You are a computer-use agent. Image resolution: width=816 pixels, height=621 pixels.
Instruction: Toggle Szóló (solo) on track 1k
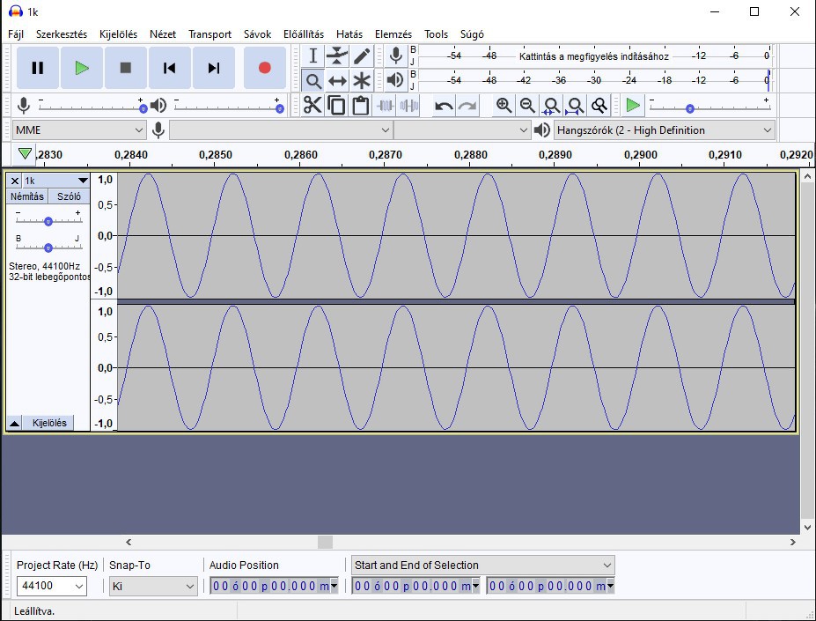pyautogui.click(x=69, y=196)
